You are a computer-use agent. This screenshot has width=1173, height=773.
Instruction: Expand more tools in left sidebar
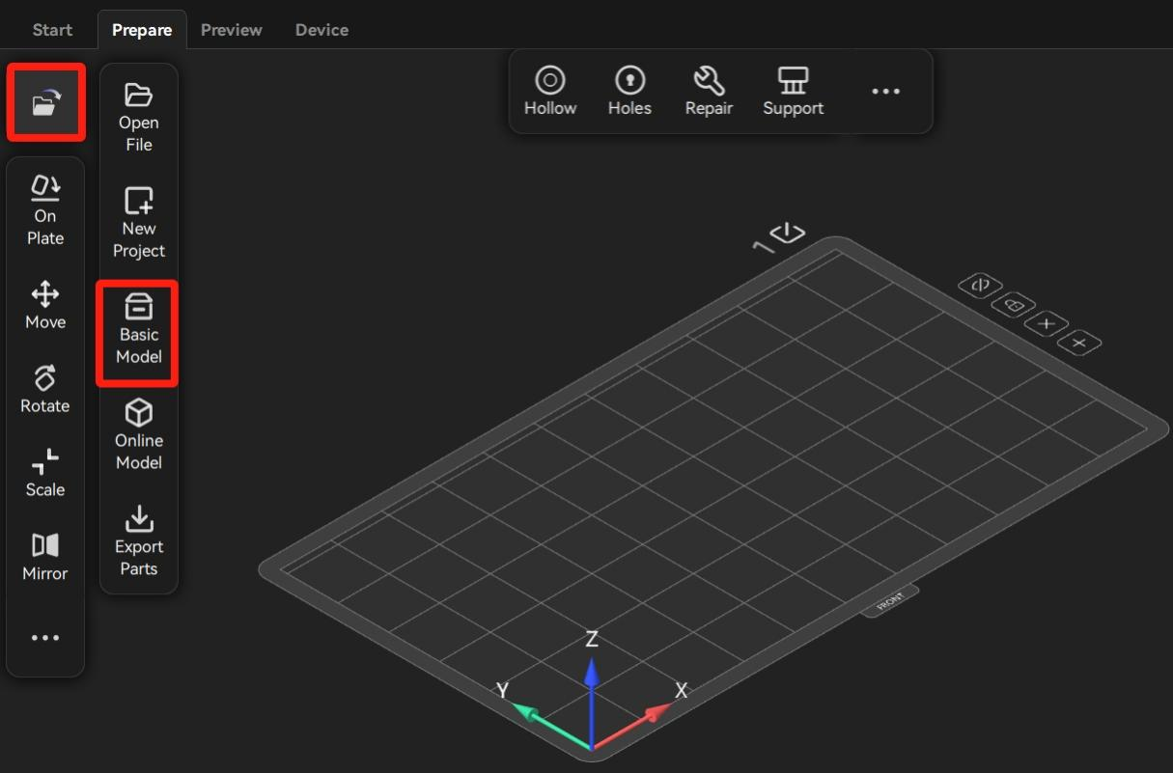pyautogui.click(x=45, y=638)
